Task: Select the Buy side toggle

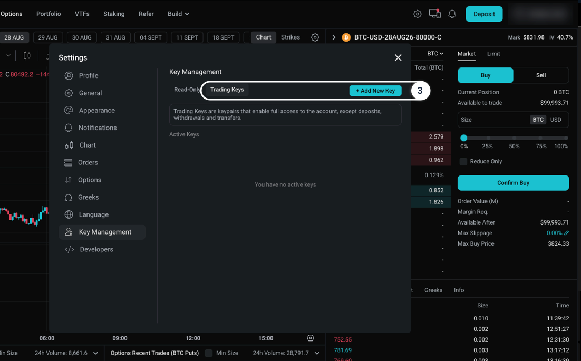Action: coord(486,75)
